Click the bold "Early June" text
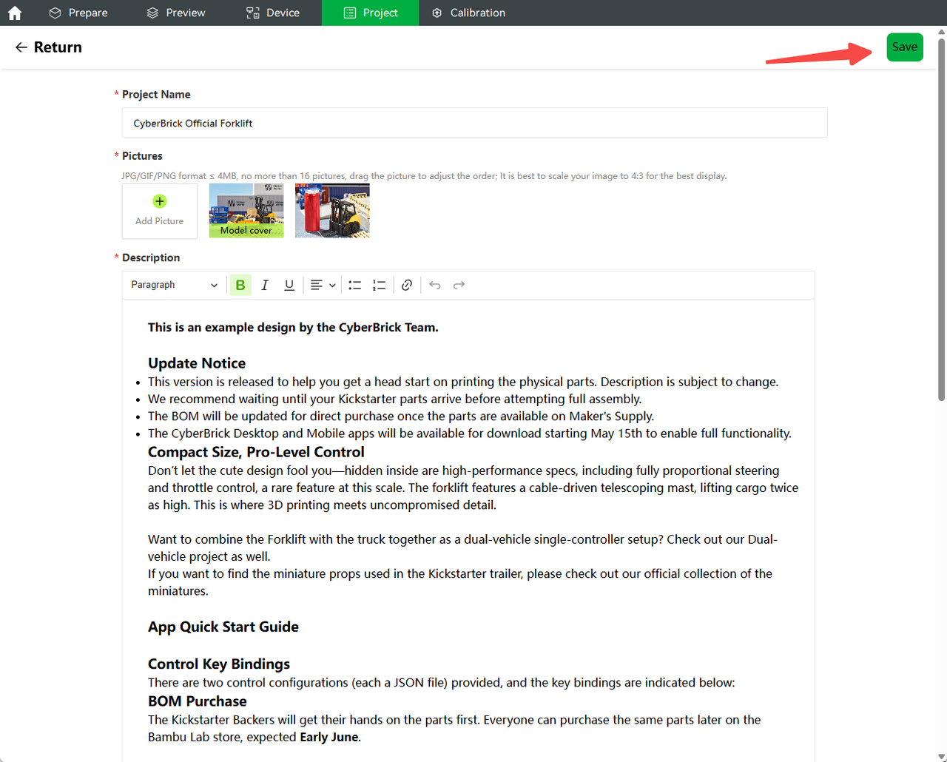Screen dimensions: 947x762 tap(329, 737)
